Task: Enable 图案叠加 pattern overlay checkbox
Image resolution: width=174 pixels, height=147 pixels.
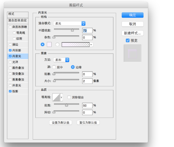Action: click(x=10, y=80)
